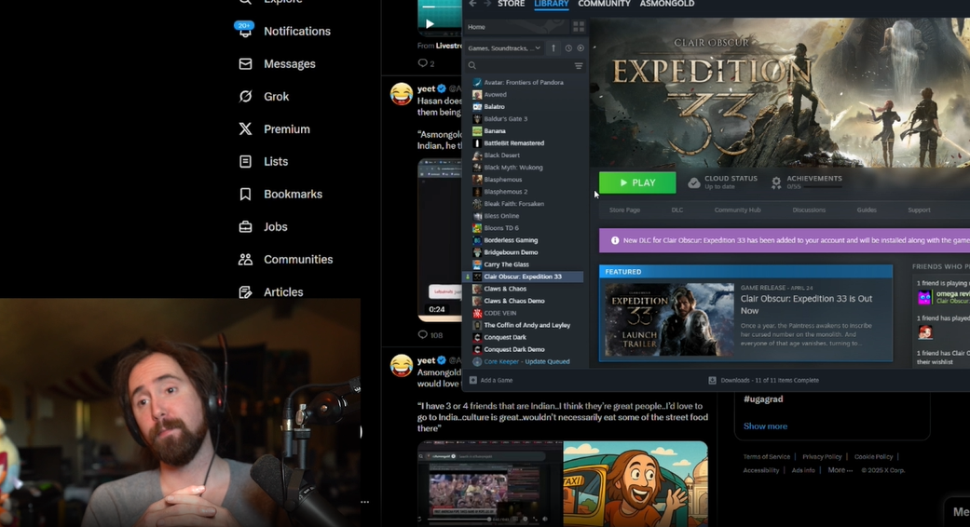
Task: Open advanced filter options icon in search bar
Action: pos(579,65)
